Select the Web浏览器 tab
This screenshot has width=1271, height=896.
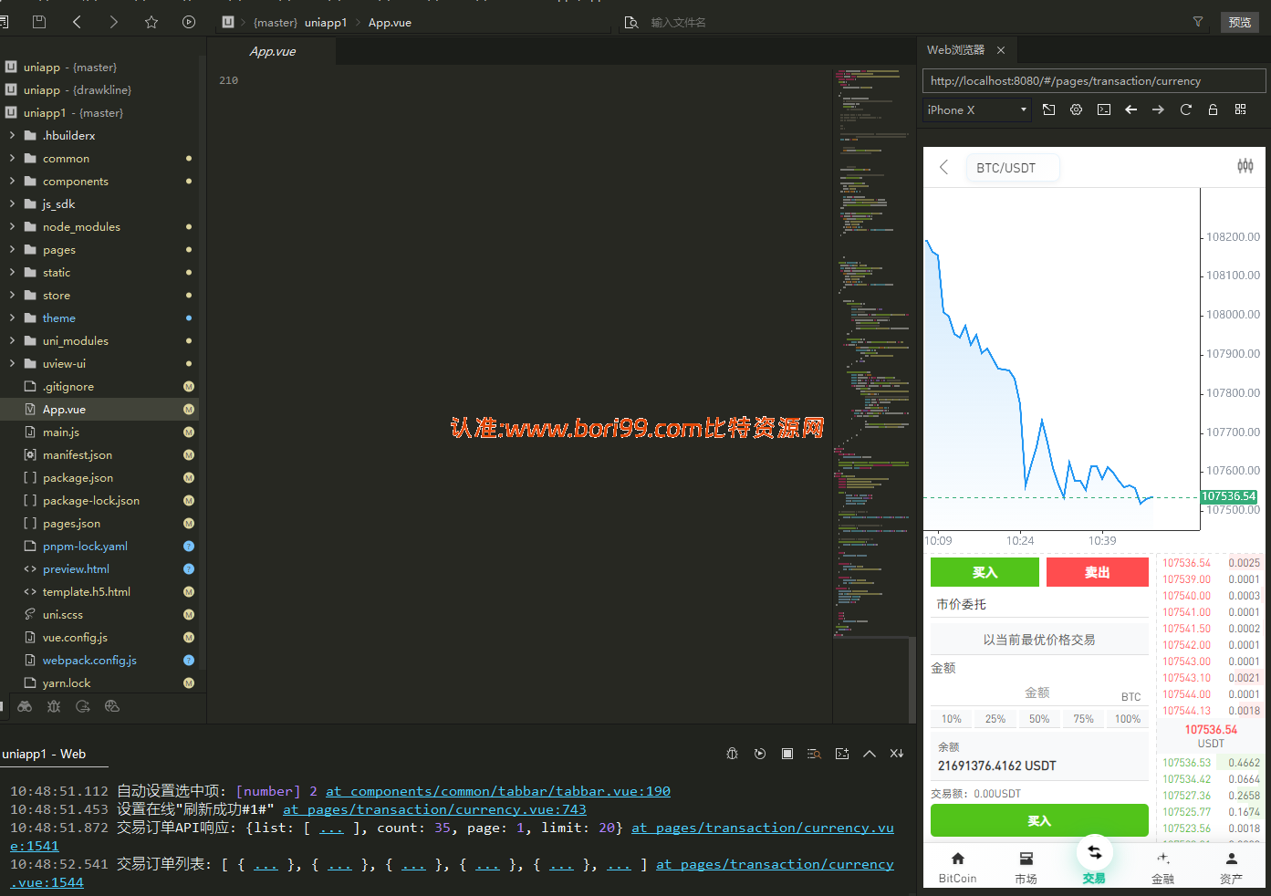pos(955,50)
